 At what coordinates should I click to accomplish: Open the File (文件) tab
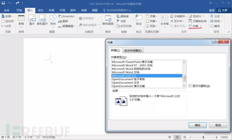[6, 10]
